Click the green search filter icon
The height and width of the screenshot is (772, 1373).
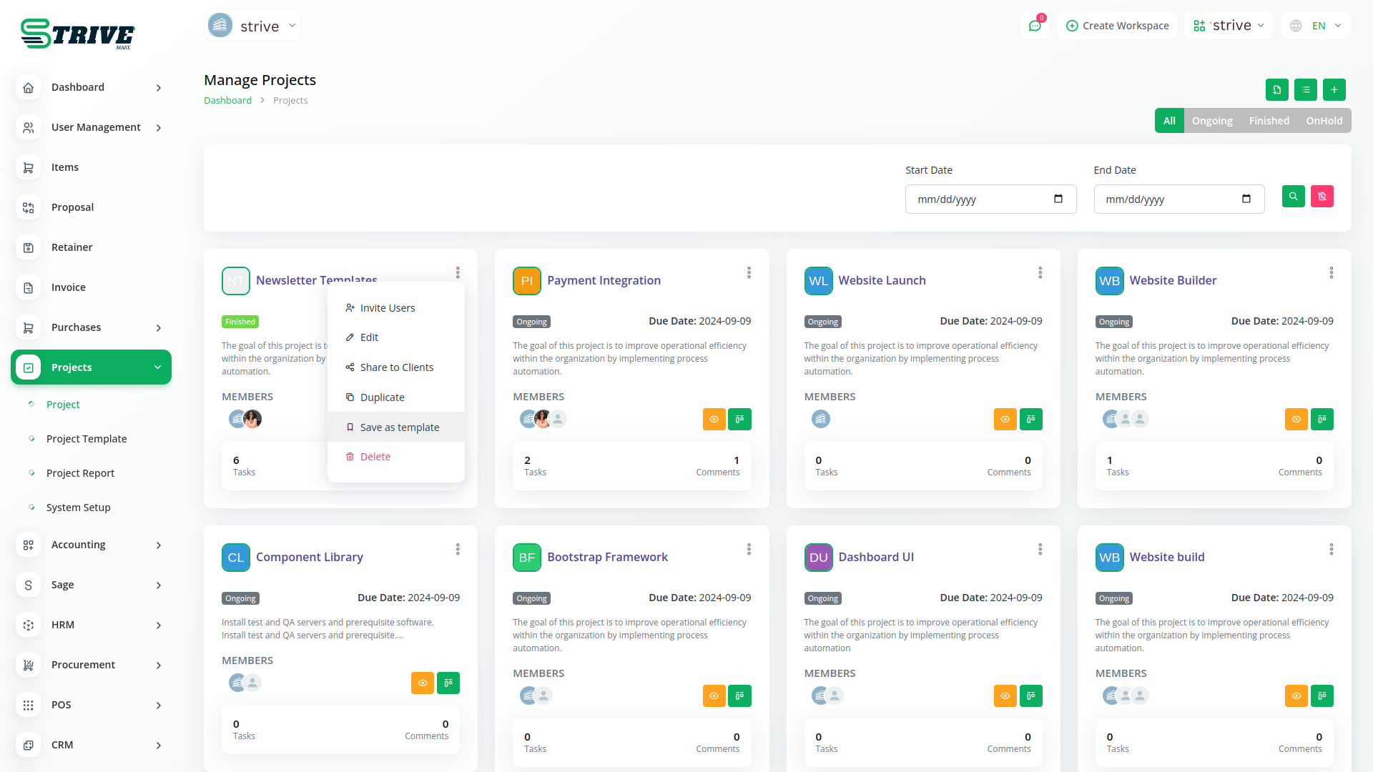1293,197
